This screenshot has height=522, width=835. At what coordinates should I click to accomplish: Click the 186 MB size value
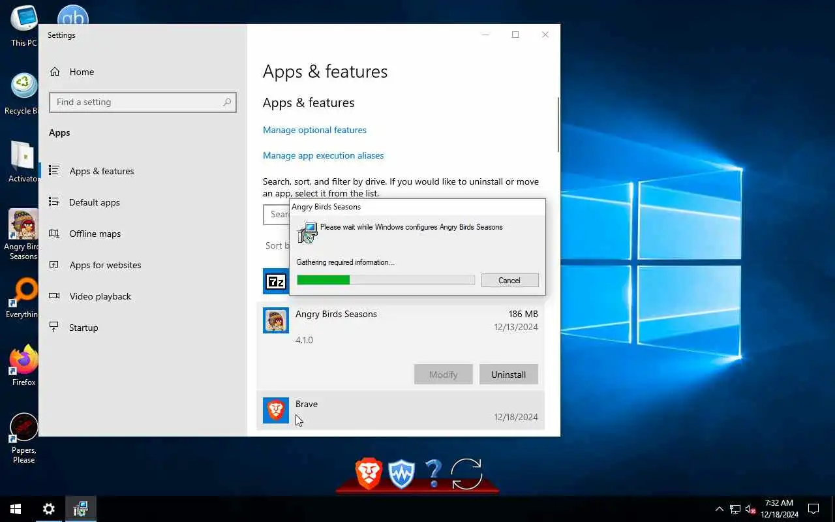tap(523, 314)
